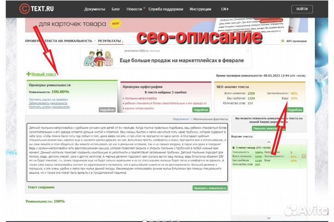Click the Проверить уникальность button
Screen dimensions: 334x222
pos(210,188)
